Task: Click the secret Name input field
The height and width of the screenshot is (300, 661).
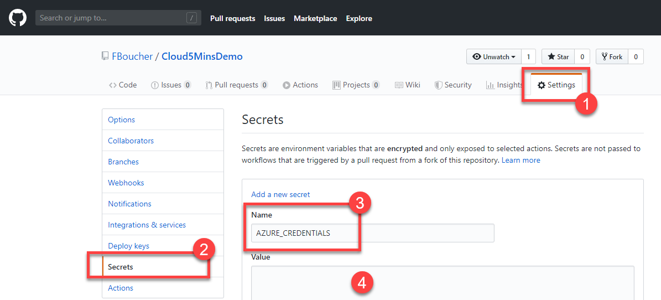Action: 372,233
